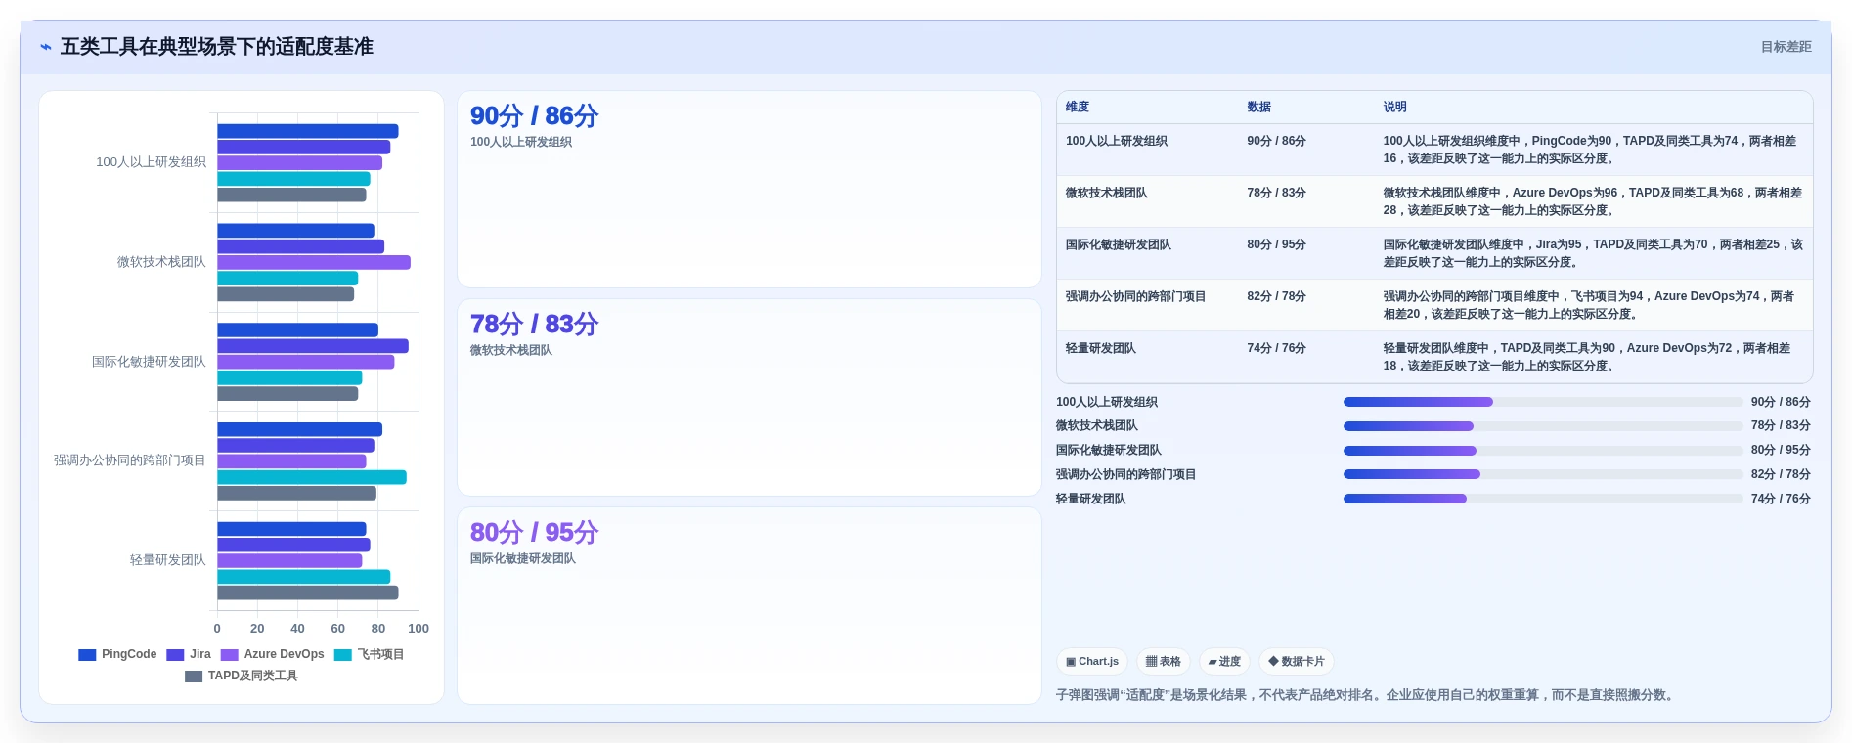The width and height of the screenshot is (1852, 743).
Task: Click the 目标差距 label in header
Action: [1786, 47]
